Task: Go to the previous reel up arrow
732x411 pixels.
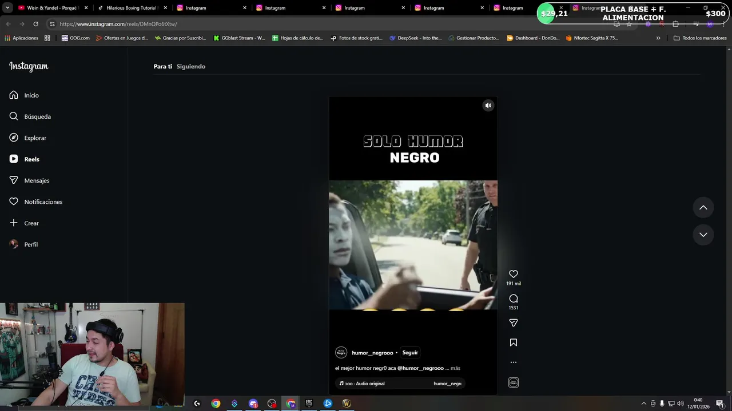Action: pyautogui.click(x=703, y=207)
